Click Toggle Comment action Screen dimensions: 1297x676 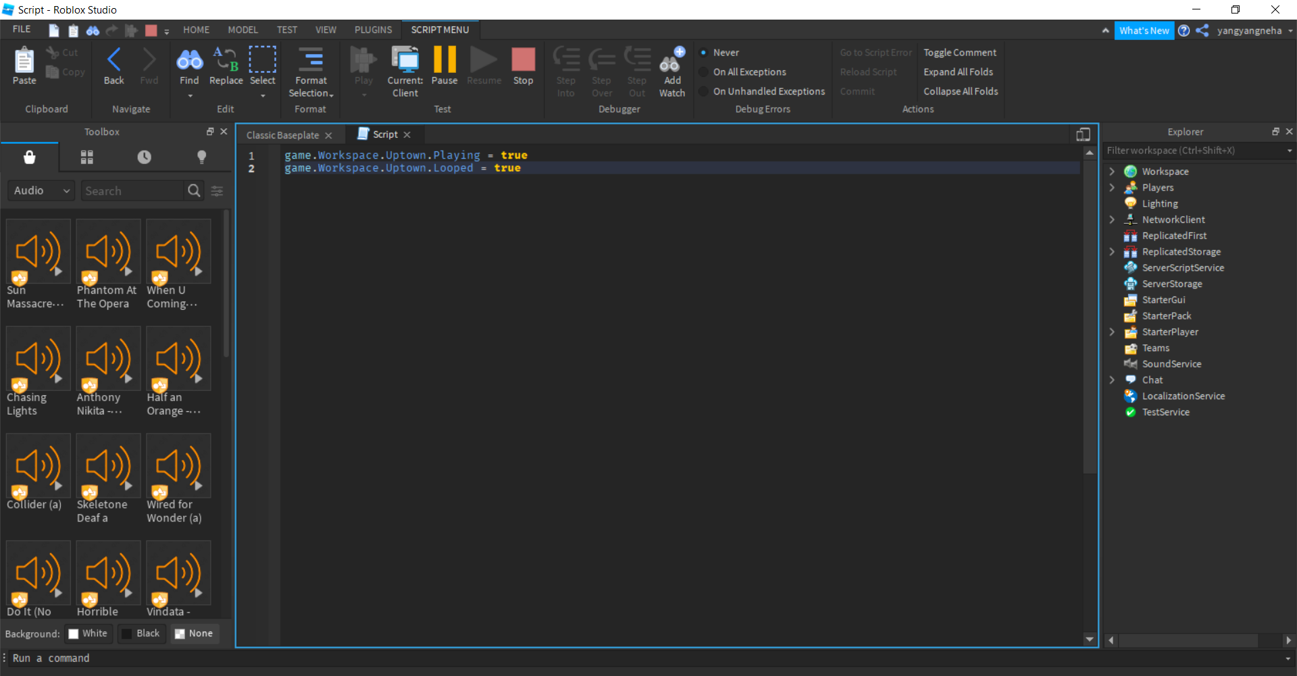(x=959, y=53)
